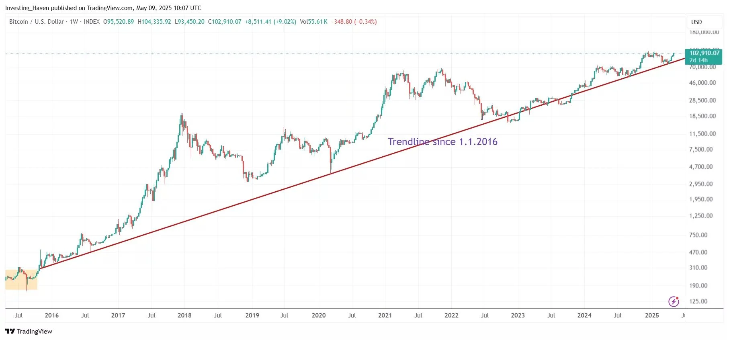Image resolution: width=729 pixels, height=340 pixels.
Task: Click the Vol 55.61K volume indicator
Action: [313, 22]
